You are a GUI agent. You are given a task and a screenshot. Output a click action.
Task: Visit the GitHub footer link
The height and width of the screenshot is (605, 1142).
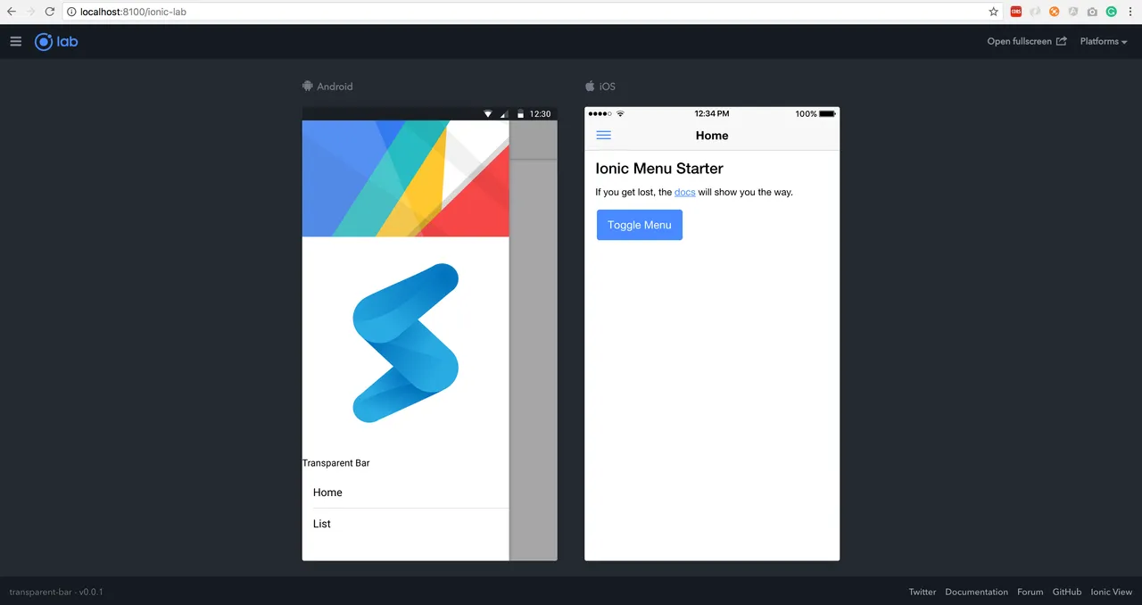pyautogui.click(x=1067, y=592)
